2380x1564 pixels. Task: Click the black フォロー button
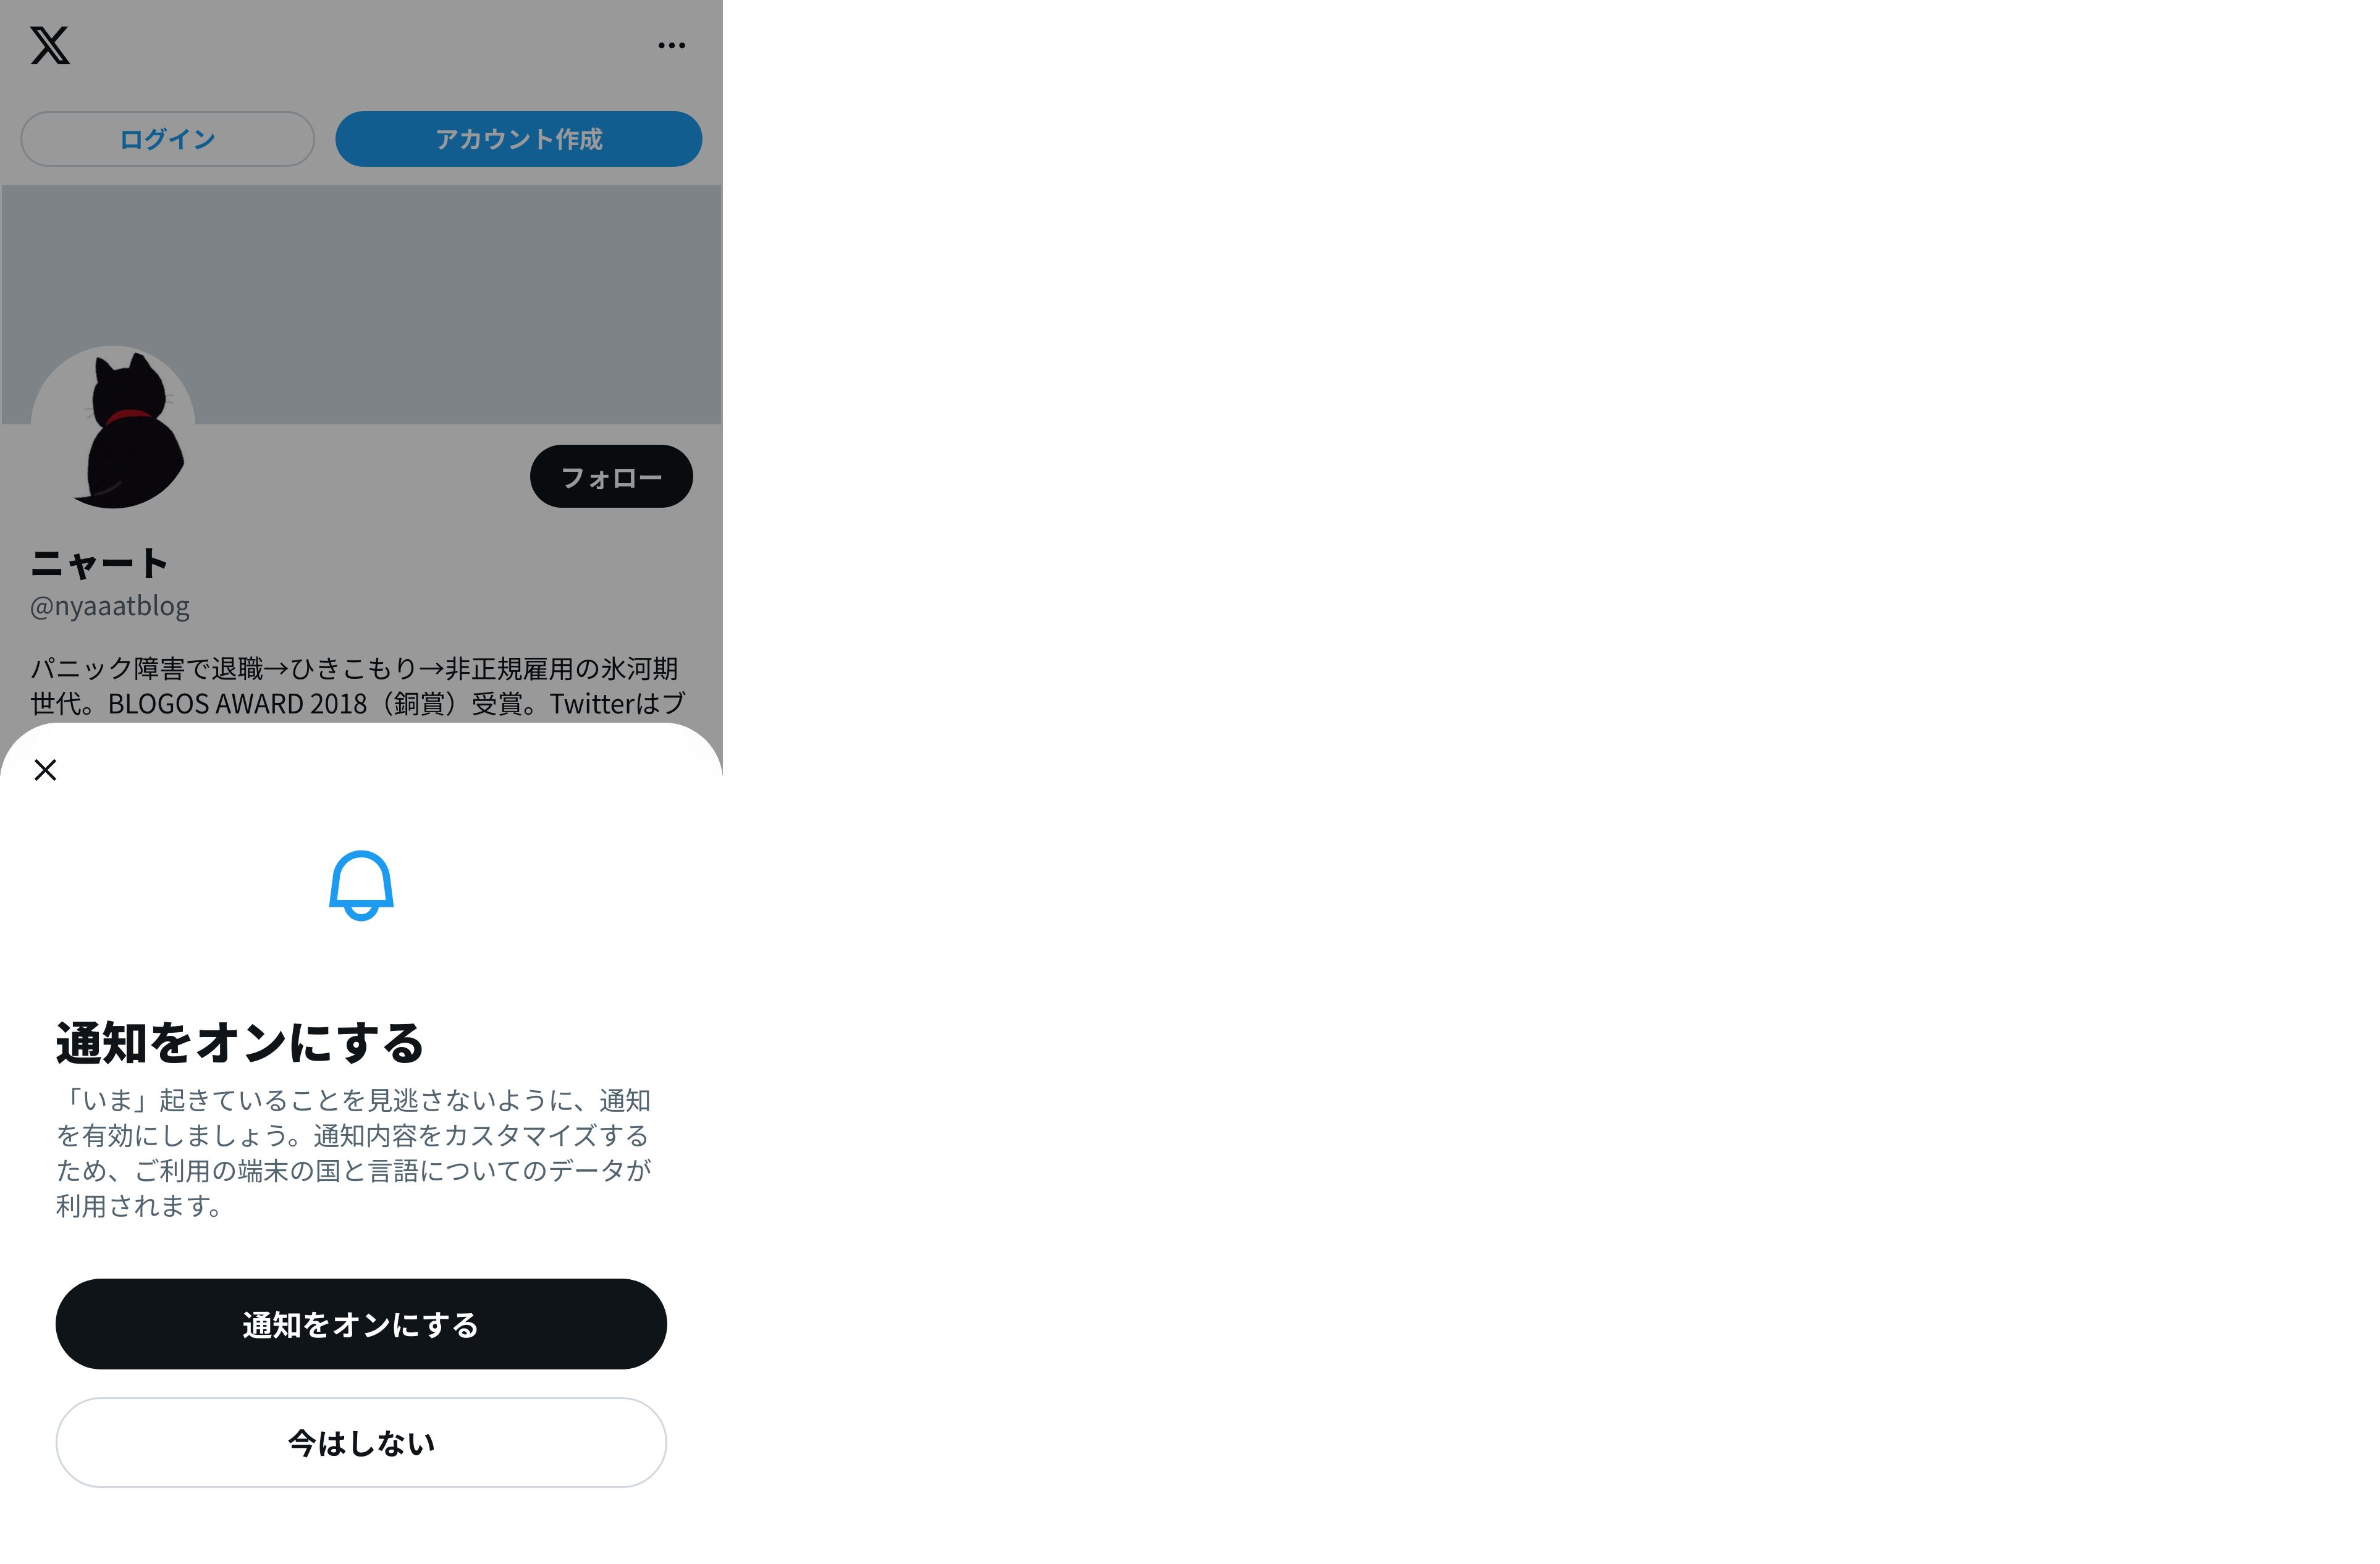click(x=611, y=476)
